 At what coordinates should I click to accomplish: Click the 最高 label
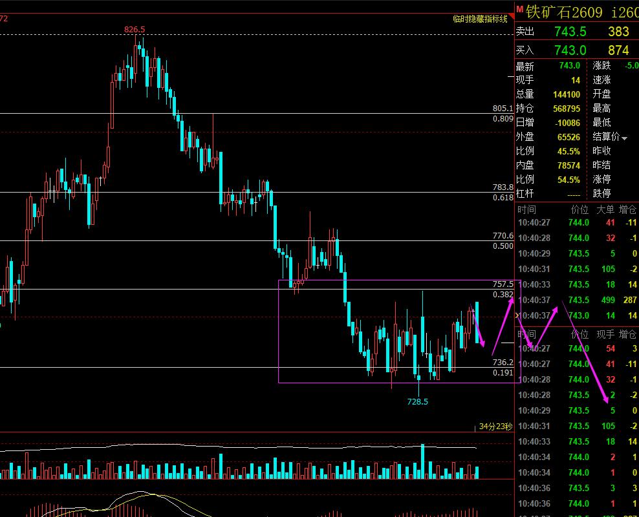[601, 109]
